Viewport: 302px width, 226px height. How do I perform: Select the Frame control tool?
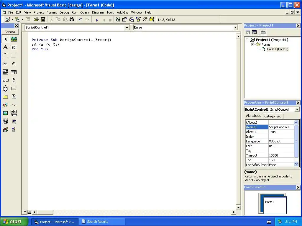6,56
